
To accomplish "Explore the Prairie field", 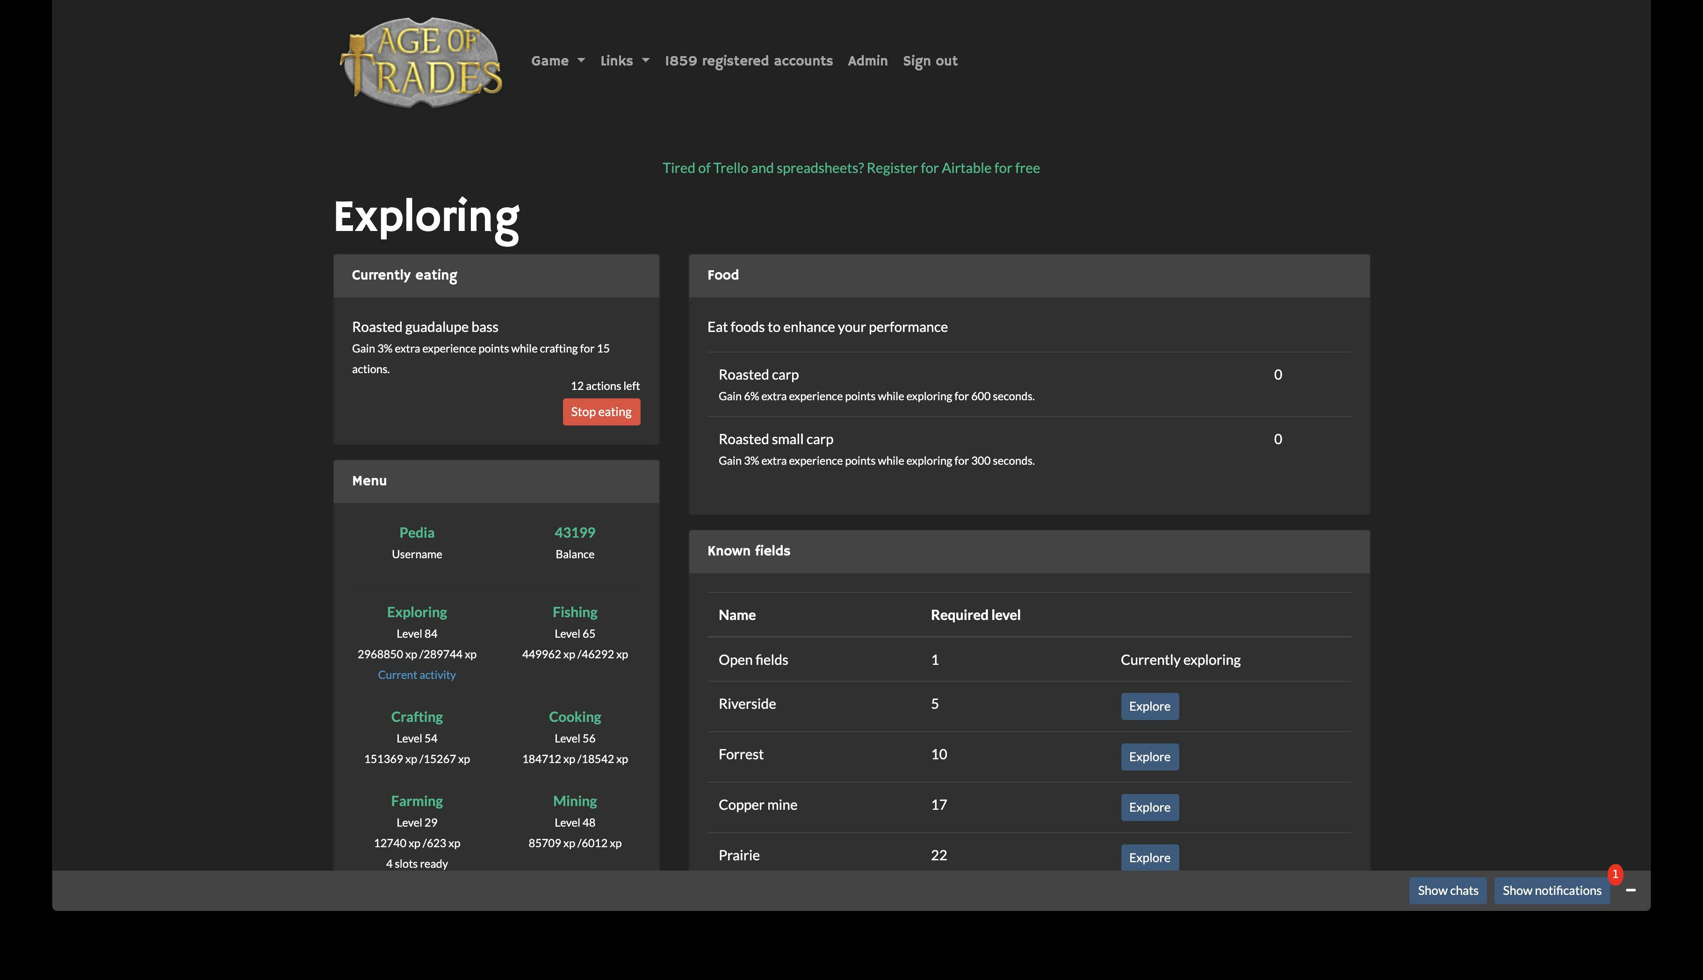I will [x=1149, y=857].
